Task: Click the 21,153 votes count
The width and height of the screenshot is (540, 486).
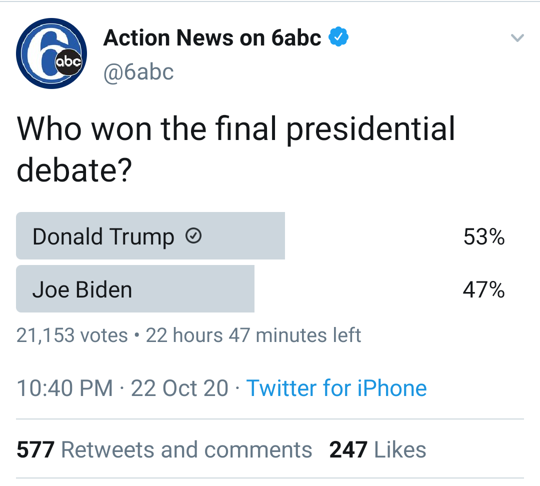Action: click(x=72, y=335)
